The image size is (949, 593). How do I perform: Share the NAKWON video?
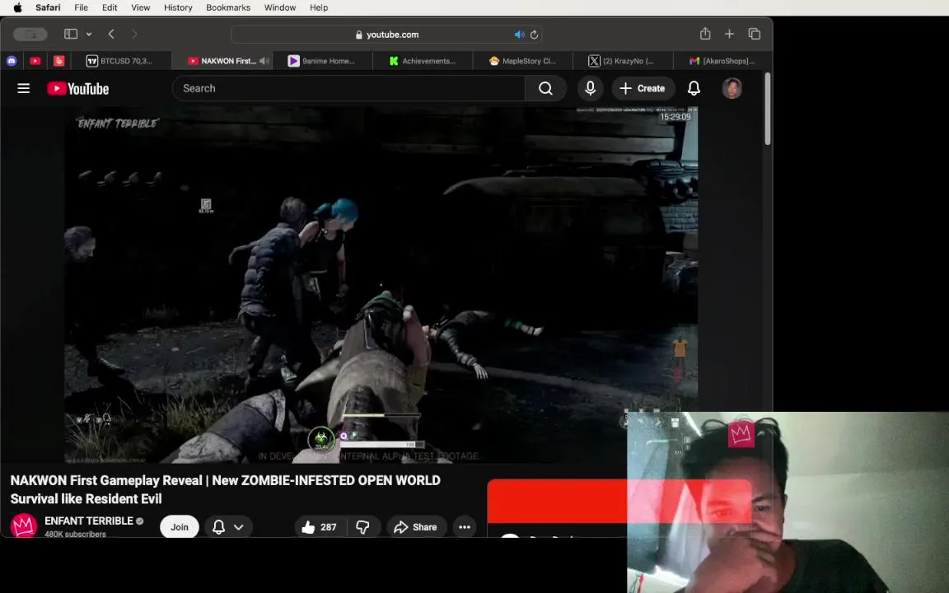tap(416, 527)
